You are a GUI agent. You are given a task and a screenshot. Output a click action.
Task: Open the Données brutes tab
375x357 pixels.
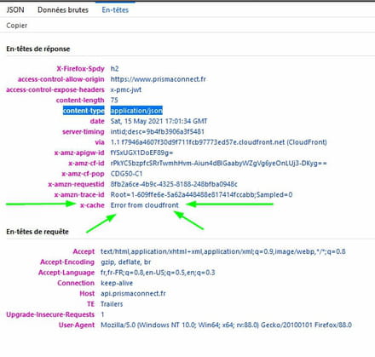(x=63, y=10)
